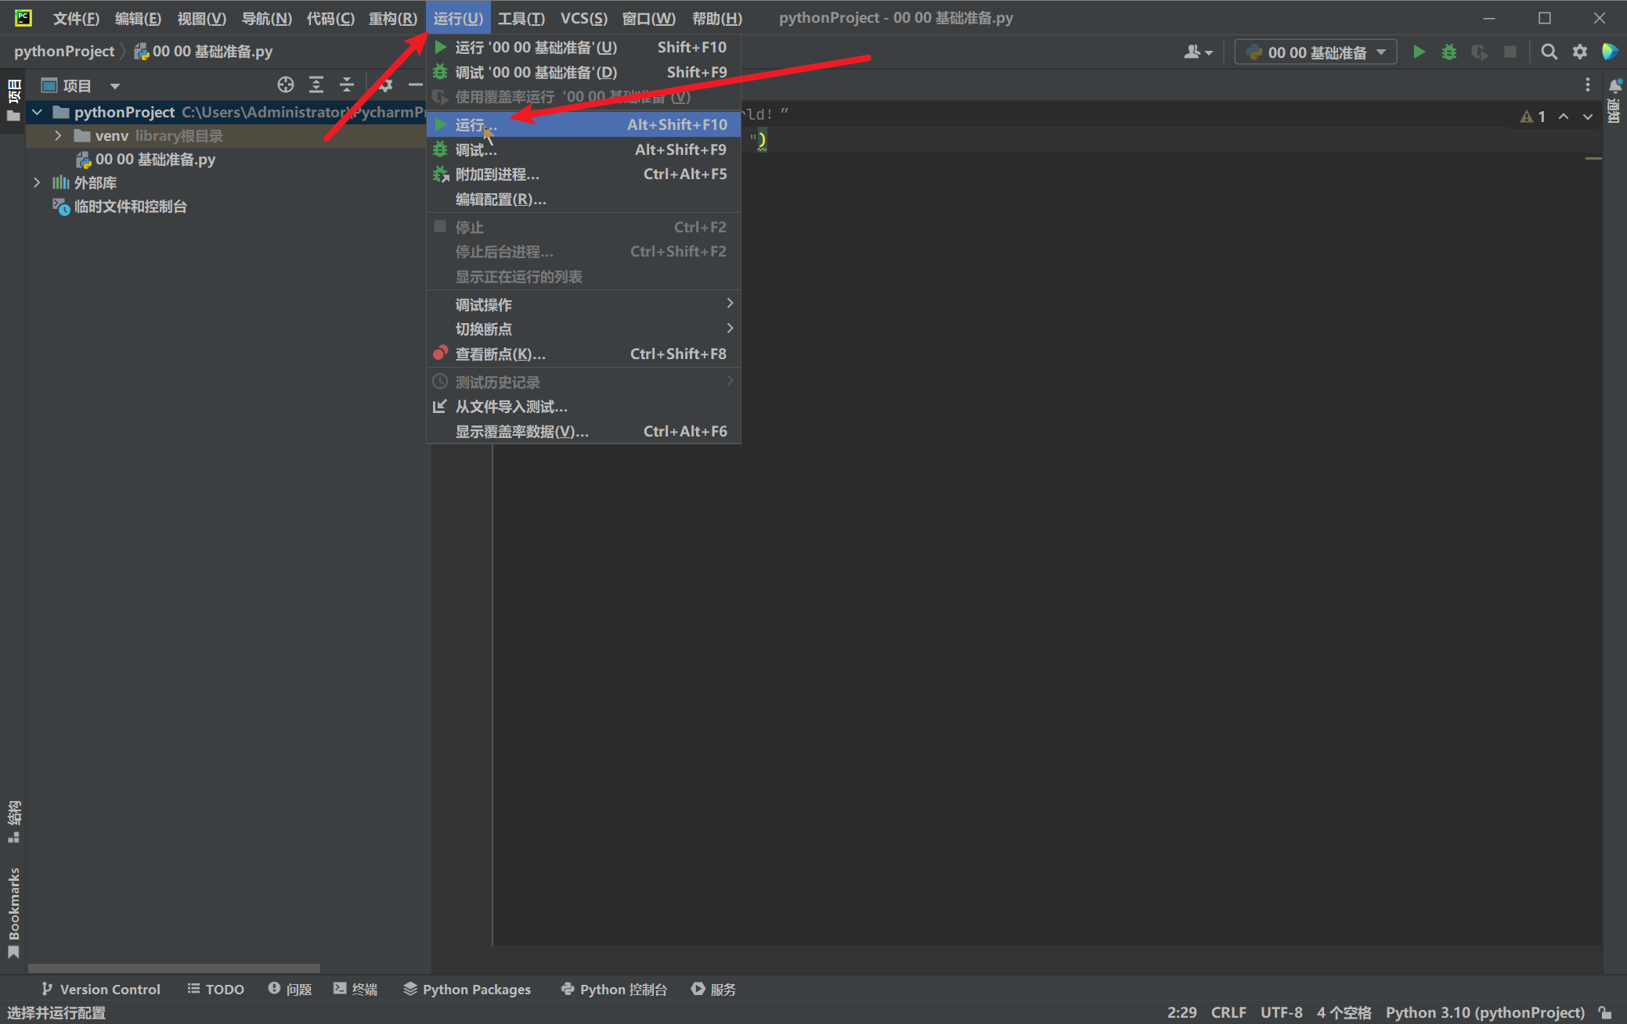Screen dimensions: 1627x1024
Task: Select 从文件导入测试... menu item
Action: coord(583,407)
